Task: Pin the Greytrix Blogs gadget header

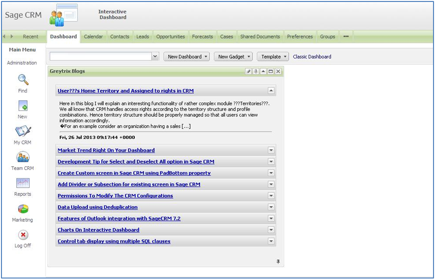Action: click(256, 71)
